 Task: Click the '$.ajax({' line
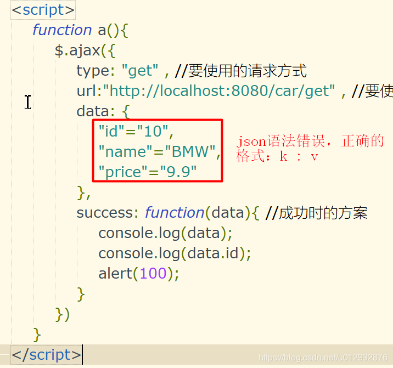85,51
